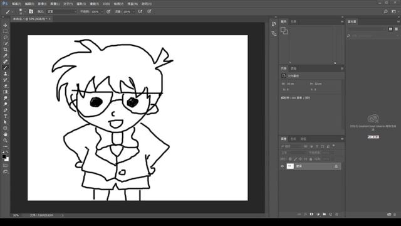Select the Horizontal Type tool
The image size is (401, 226).
click(5, 116)
